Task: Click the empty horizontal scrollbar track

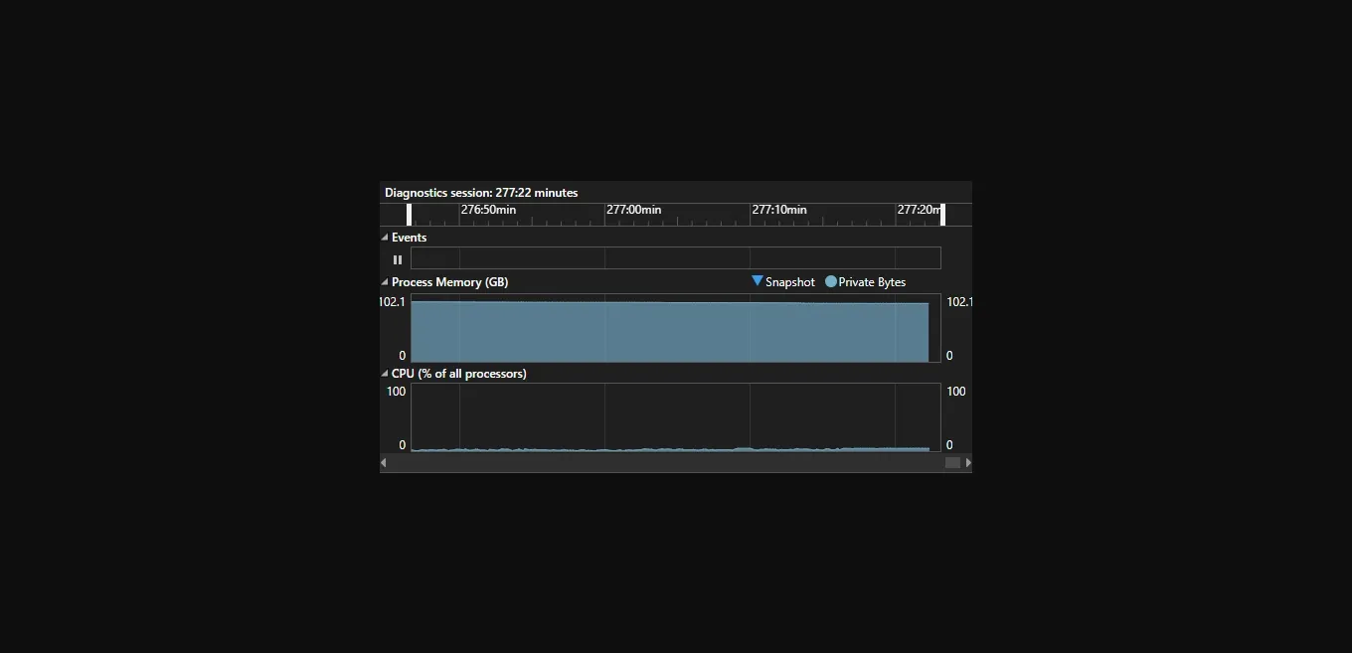Action: pyautogui.click(x=666, y=462)
